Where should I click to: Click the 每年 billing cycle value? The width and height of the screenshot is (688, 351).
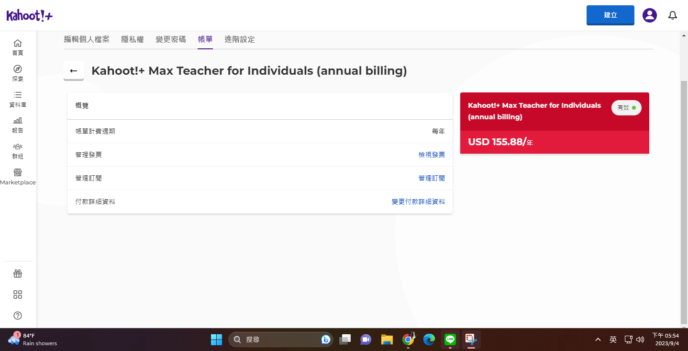[438, 131]
